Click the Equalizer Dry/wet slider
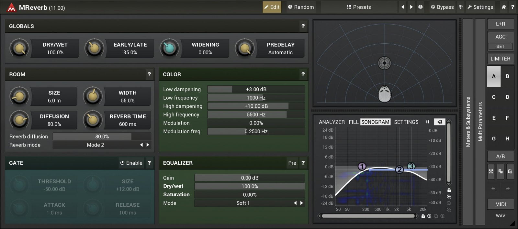518x229 pixels. click(250, 186)
